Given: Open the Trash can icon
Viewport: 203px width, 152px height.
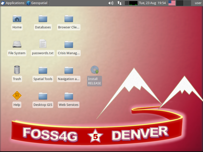Looking at the screenshot, I should (x=17, y=70).
